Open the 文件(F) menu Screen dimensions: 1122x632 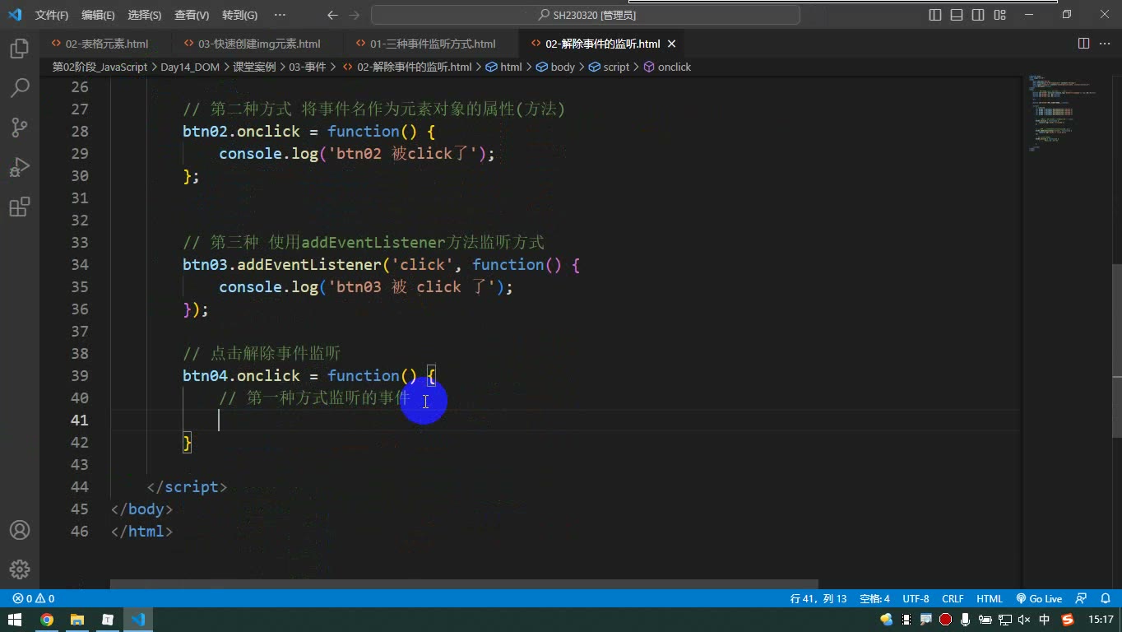[x=52, y=15]
